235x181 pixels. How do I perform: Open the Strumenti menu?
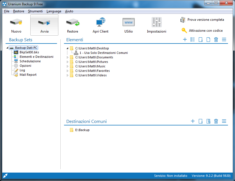click(35, 11)
